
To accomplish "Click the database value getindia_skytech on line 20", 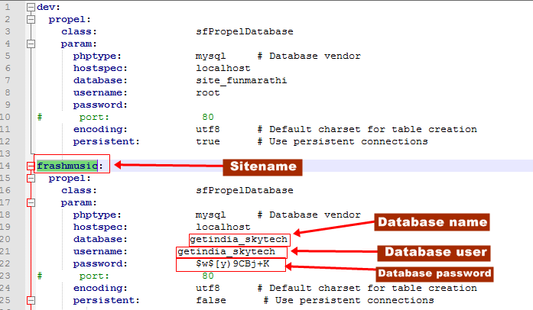I will [239, 240].
